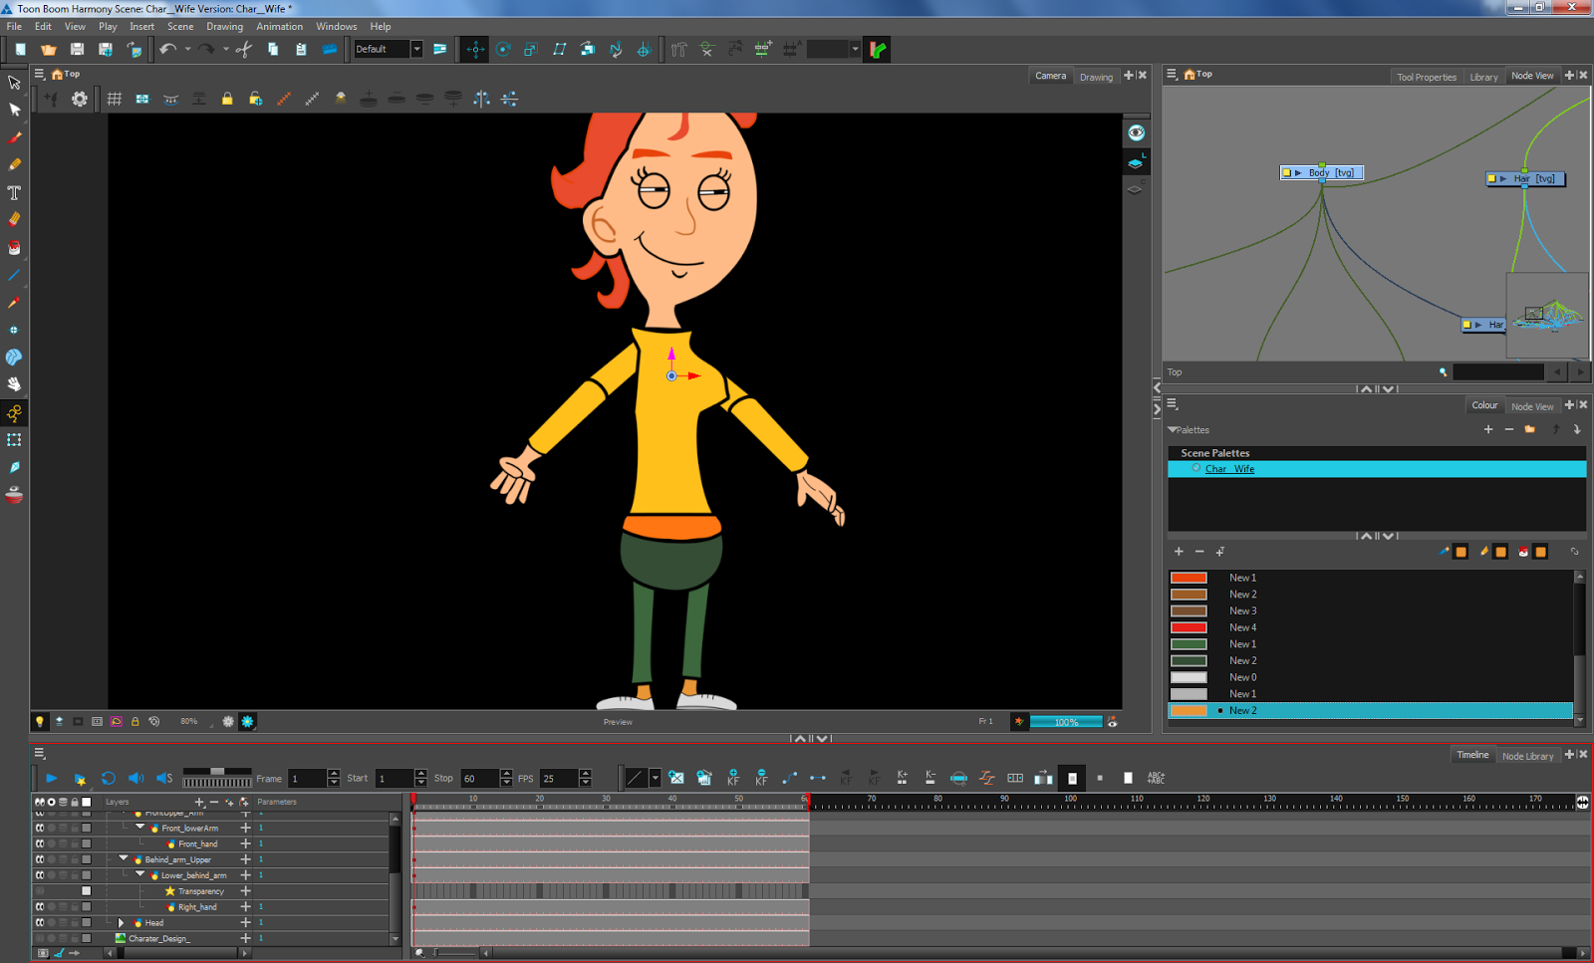Select the Brush tool in left toolbar

coord(15,137)
